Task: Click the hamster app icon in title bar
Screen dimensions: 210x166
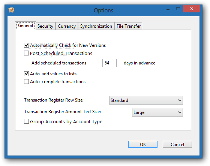Action: point(11,10)
